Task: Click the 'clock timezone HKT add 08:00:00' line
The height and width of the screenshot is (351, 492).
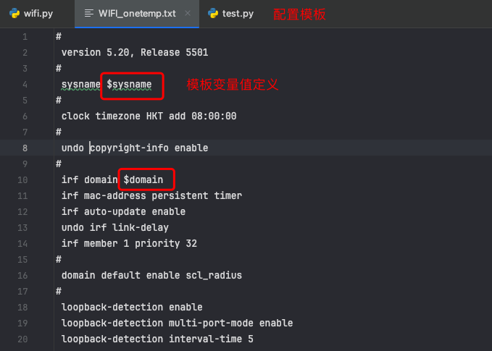Action: pyautogui.click(x=149, y=117)
